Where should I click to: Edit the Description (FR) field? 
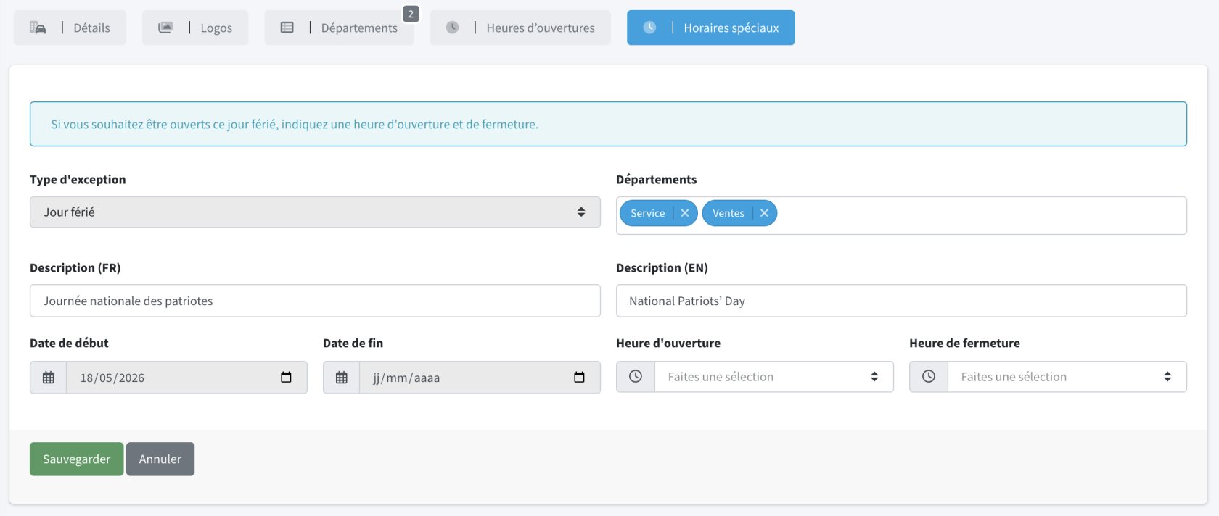315,301
